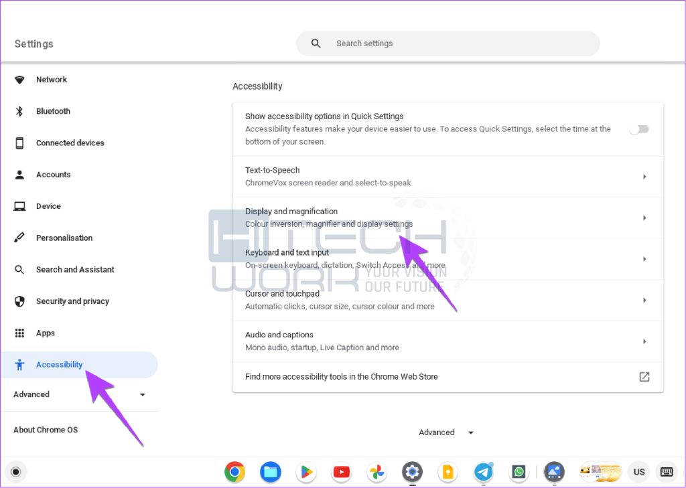686x488 pixels.
Task: Open the Files app from the shelf
Action: point(271,472)
